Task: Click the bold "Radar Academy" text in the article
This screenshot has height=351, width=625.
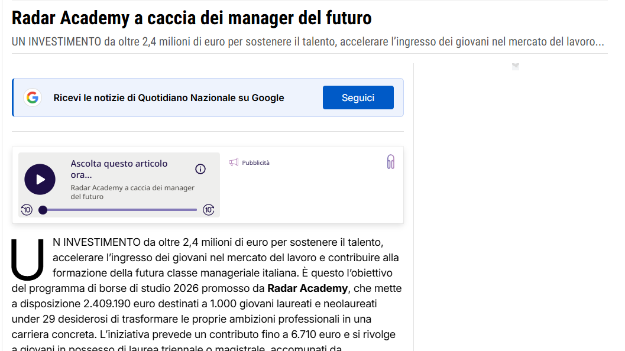Action: [307, 288]
